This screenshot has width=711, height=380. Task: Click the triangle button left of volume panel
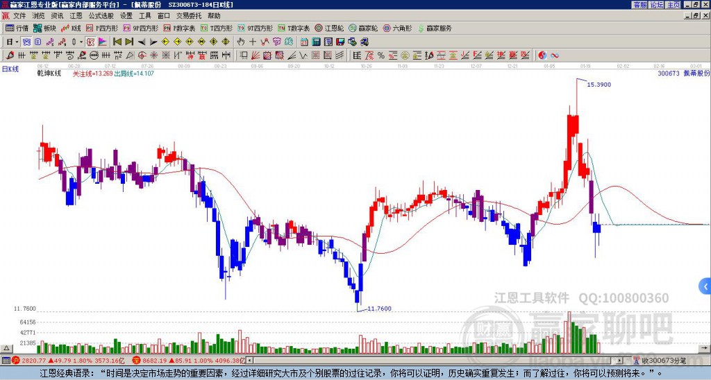[x=6, y=349]
